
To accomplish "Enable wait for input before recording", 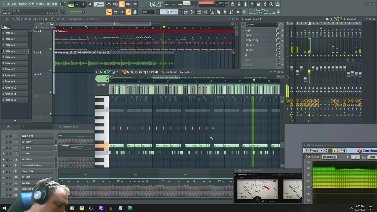I will point(115,4).
